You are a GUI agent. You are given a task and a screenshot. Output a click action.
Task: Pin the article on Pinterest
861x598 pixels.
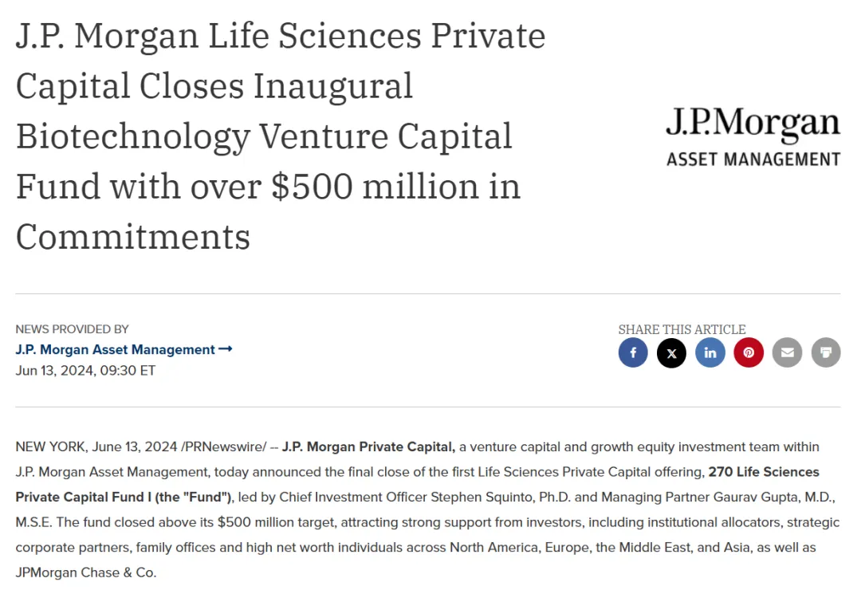click(749, 352)
